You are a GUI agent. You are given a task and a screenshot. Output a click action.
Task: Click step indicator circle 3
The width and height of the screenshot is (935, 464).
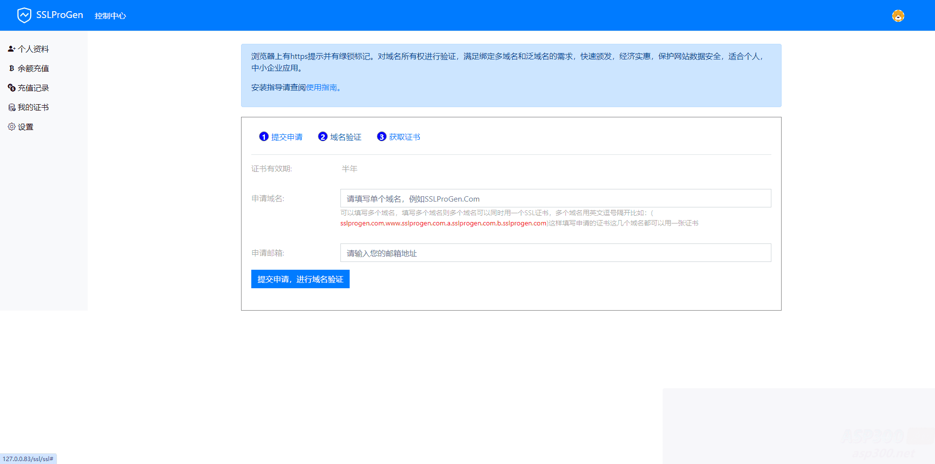(382, 137)
